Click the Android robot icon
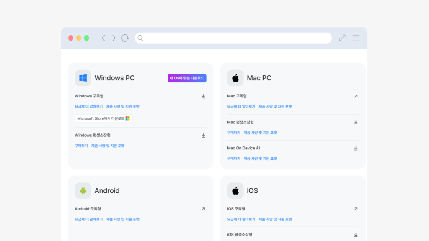 click(x=83, y=190)
